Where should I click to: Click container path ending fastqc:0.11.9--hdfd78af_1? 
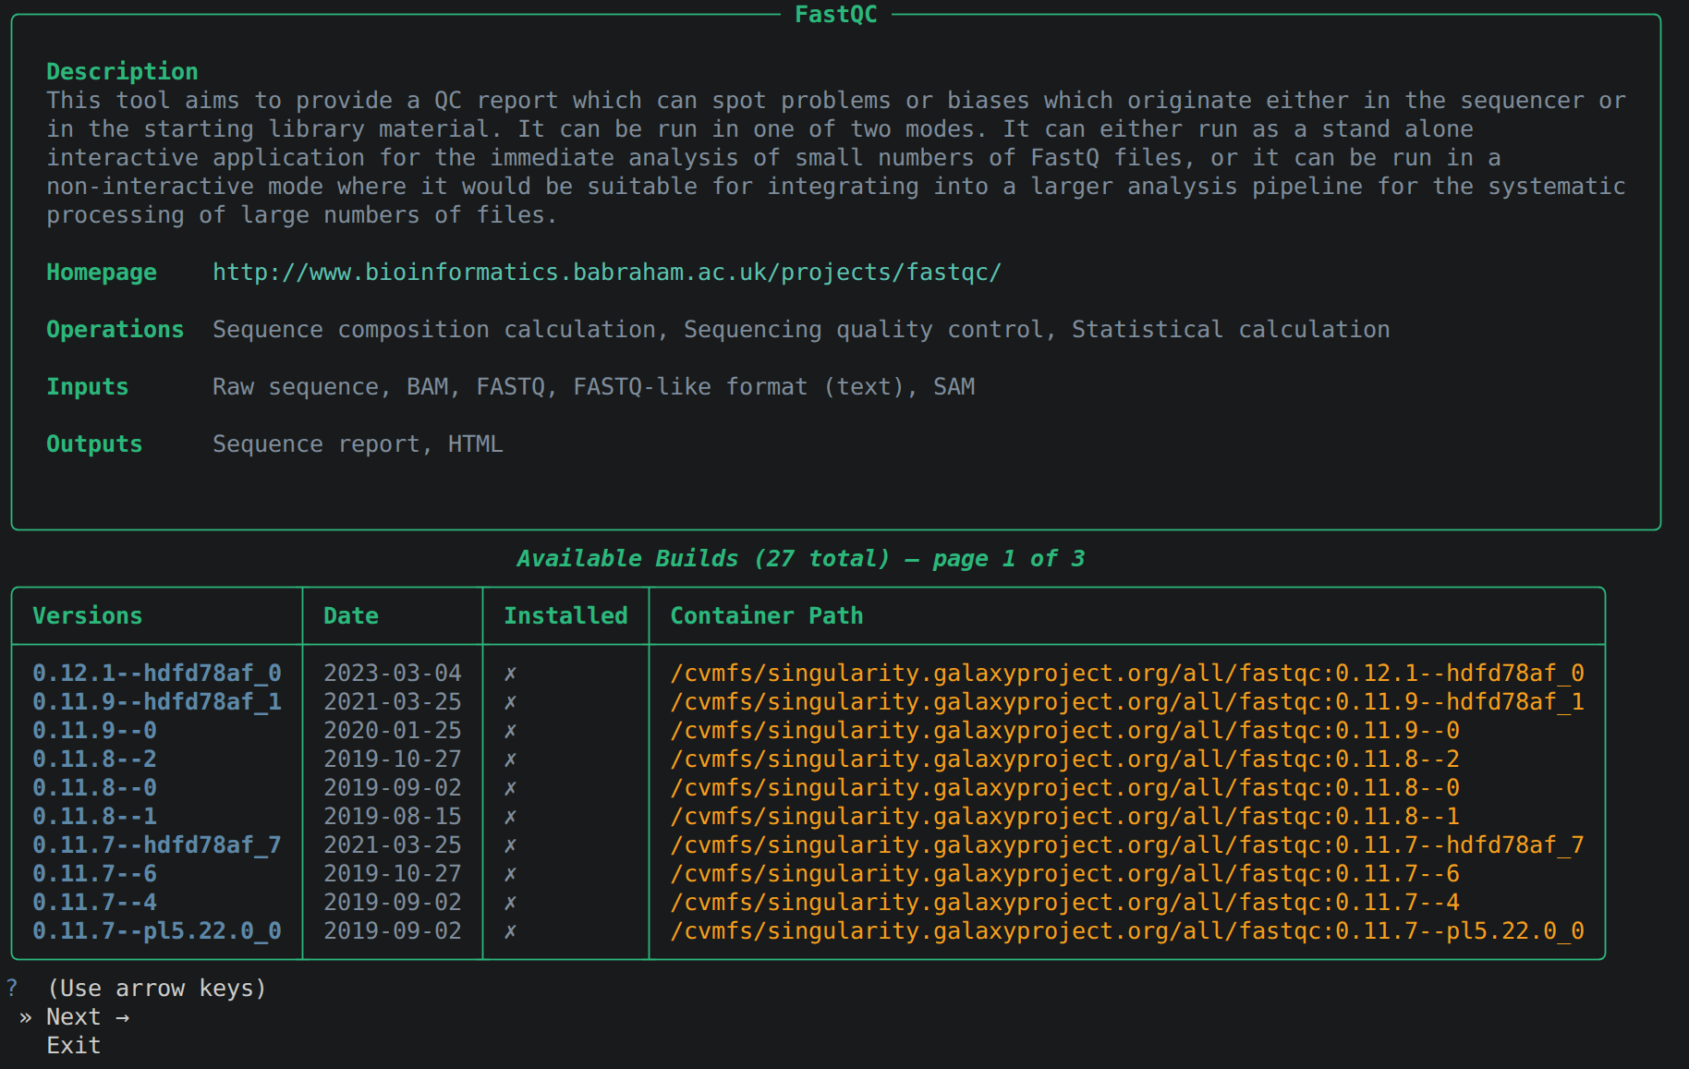point(1127,702)
